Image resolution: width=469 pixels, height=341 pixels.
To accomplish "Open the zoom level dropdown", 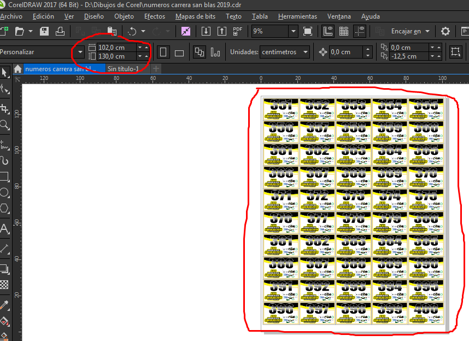I will click(x=294, y=31).
